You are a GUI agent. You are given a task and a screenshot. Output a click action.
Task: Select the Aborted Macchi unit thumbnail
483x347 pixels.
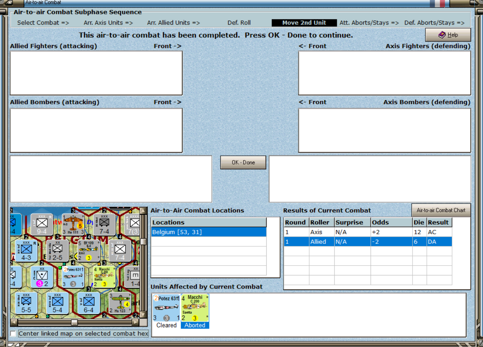[195, 311]
